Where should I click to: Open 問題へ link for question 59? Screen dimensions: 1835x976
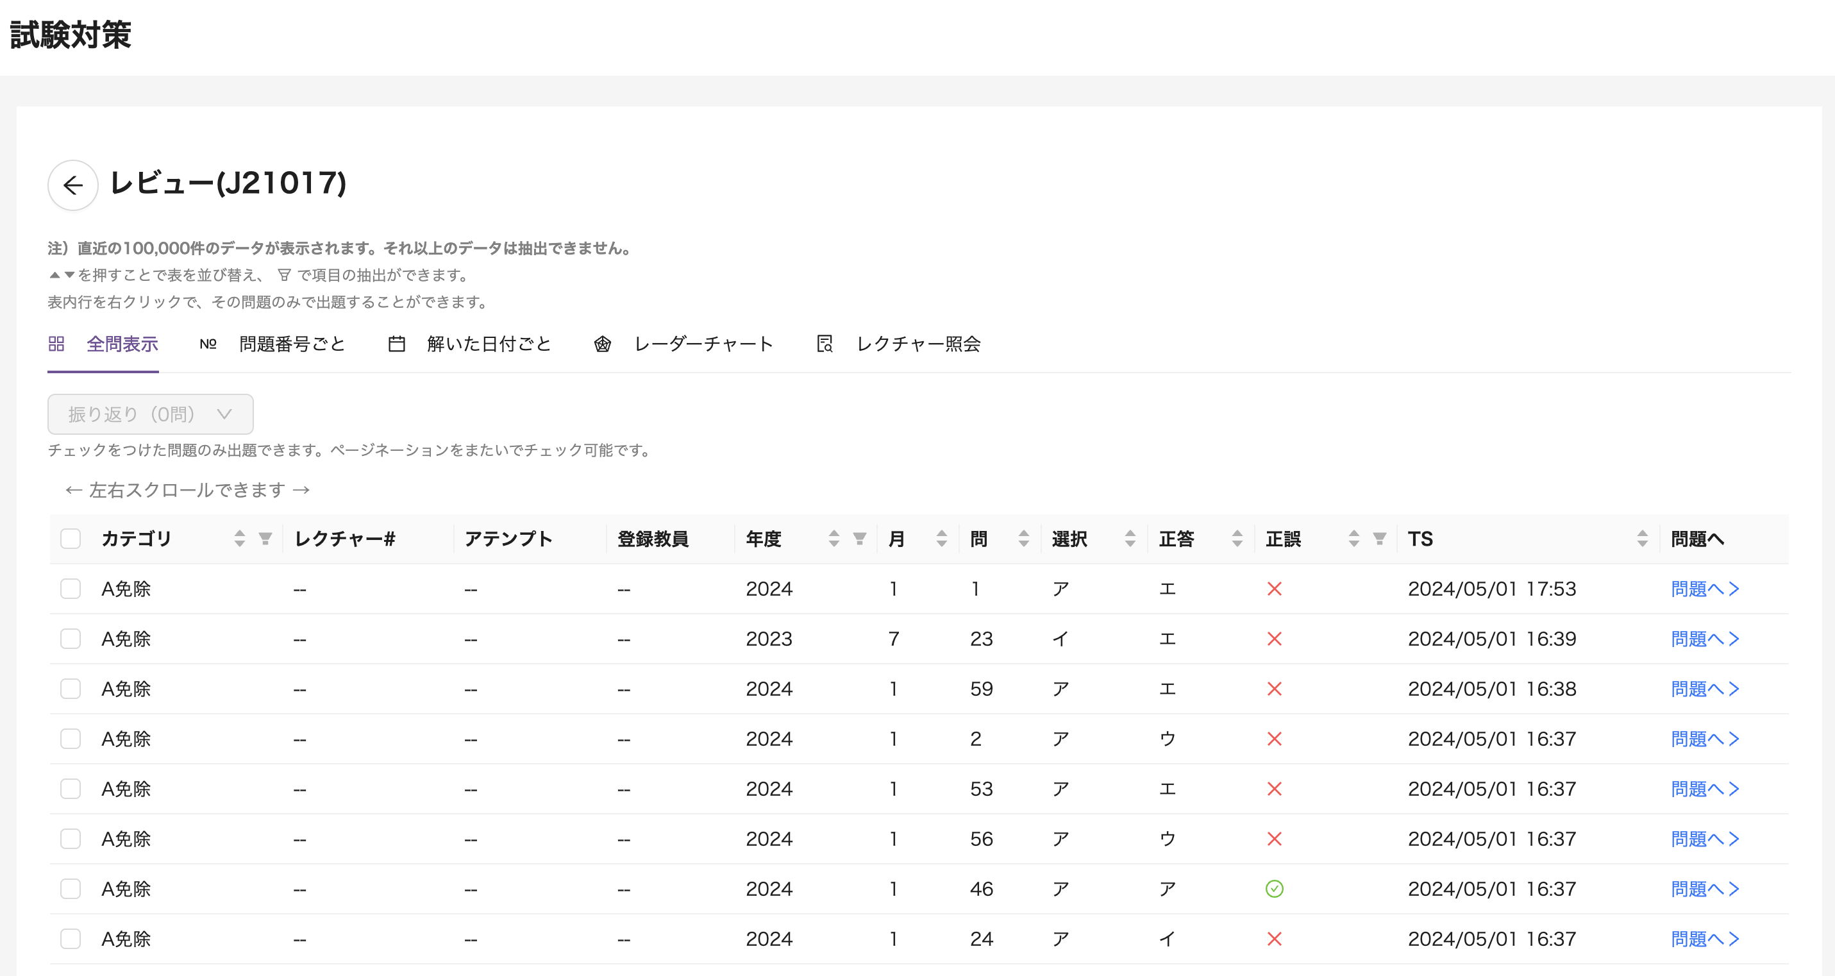click(1705, 689)
